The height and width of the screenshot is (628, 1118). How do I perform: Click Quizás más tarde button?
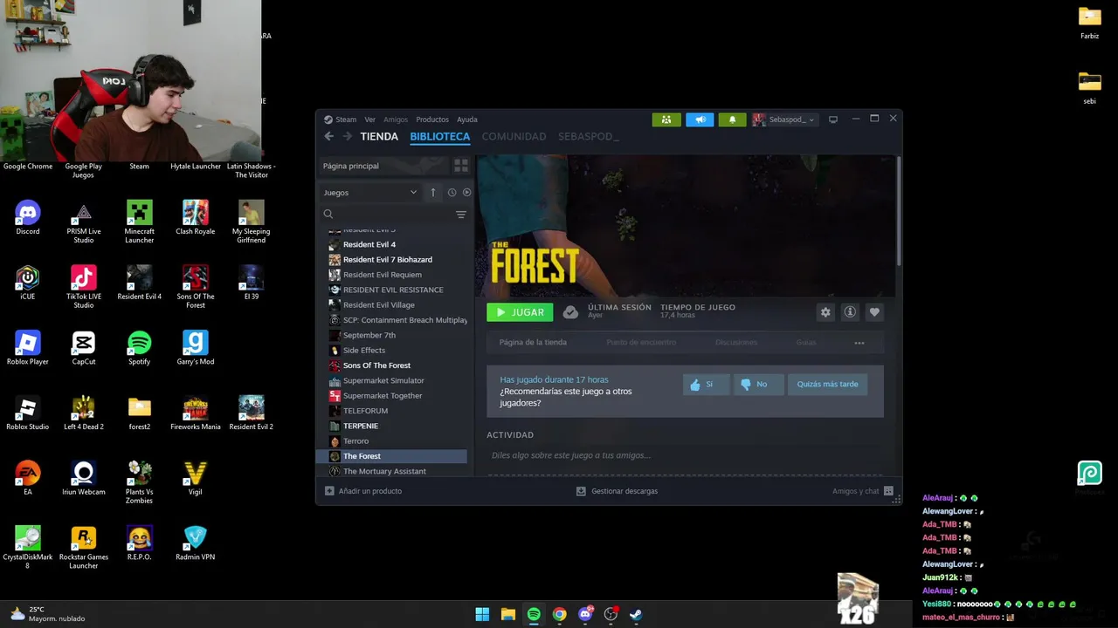(827, 384)
